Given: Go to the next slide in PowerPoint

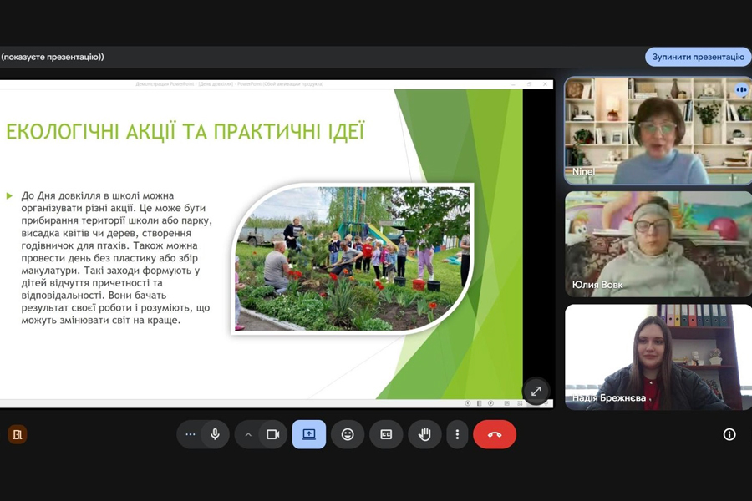Looking at the screenshot, I should coord(490,403).
